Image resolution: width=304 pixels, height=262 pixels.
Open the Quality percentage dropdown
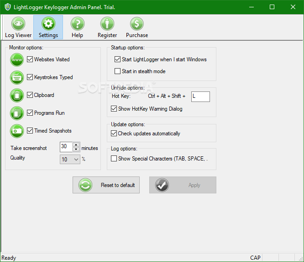(x=70, y=160)
